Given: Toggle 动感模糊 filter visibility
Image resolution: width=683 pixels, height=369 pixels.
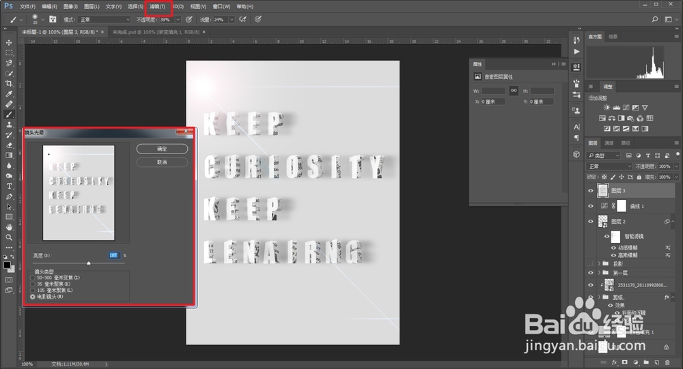Looking at the screenshot, I should (x=614, y=248).
